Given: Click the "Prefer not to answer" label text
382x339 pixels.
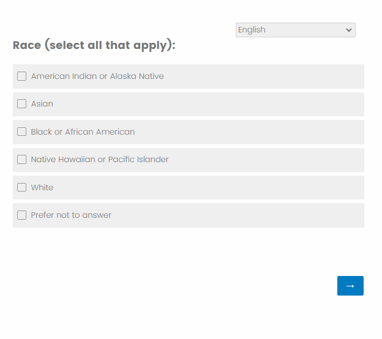Looking at the screenshot, I should (71, 215).
